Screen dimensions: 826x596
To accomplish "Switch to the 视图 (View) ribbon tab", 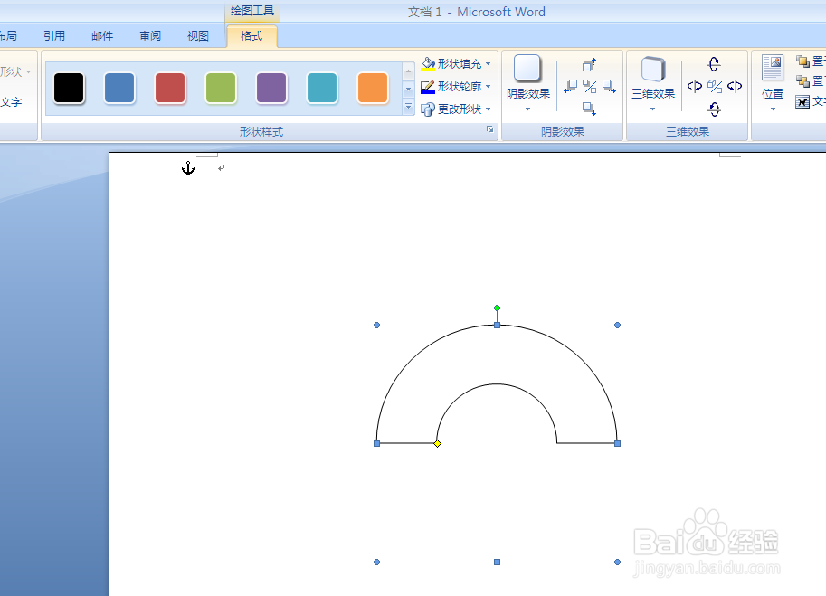I will pyautogui.click(x=197, y=35).
